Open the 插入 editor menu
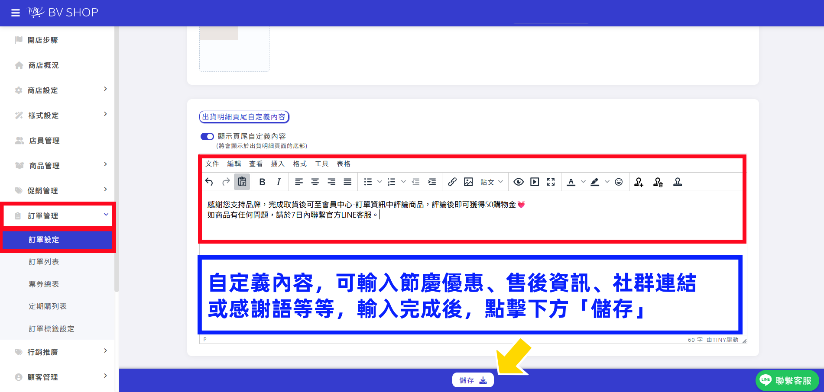The image size is (824, 392). coord(278,164)
